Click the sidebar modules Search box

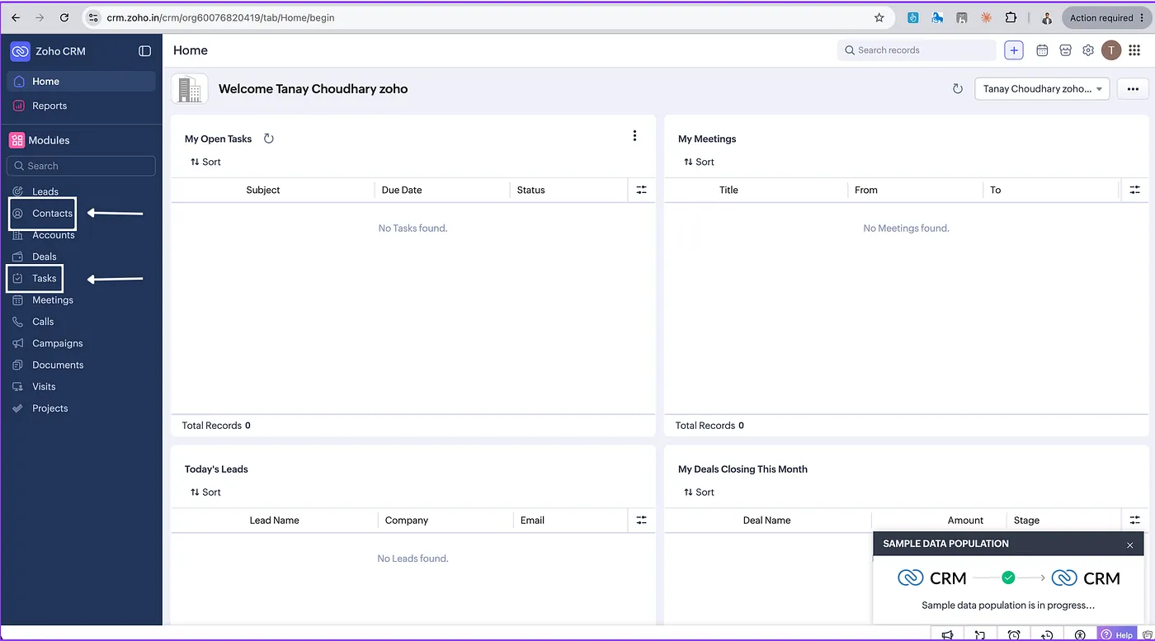tap(81, 166)
